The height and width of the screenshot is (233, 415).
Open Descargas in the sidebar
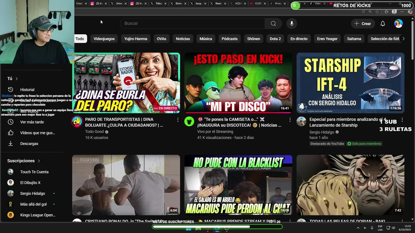point(29,144)
